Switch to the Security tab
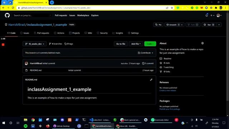Viewport: 229px width, 129px height. (102, 33)
